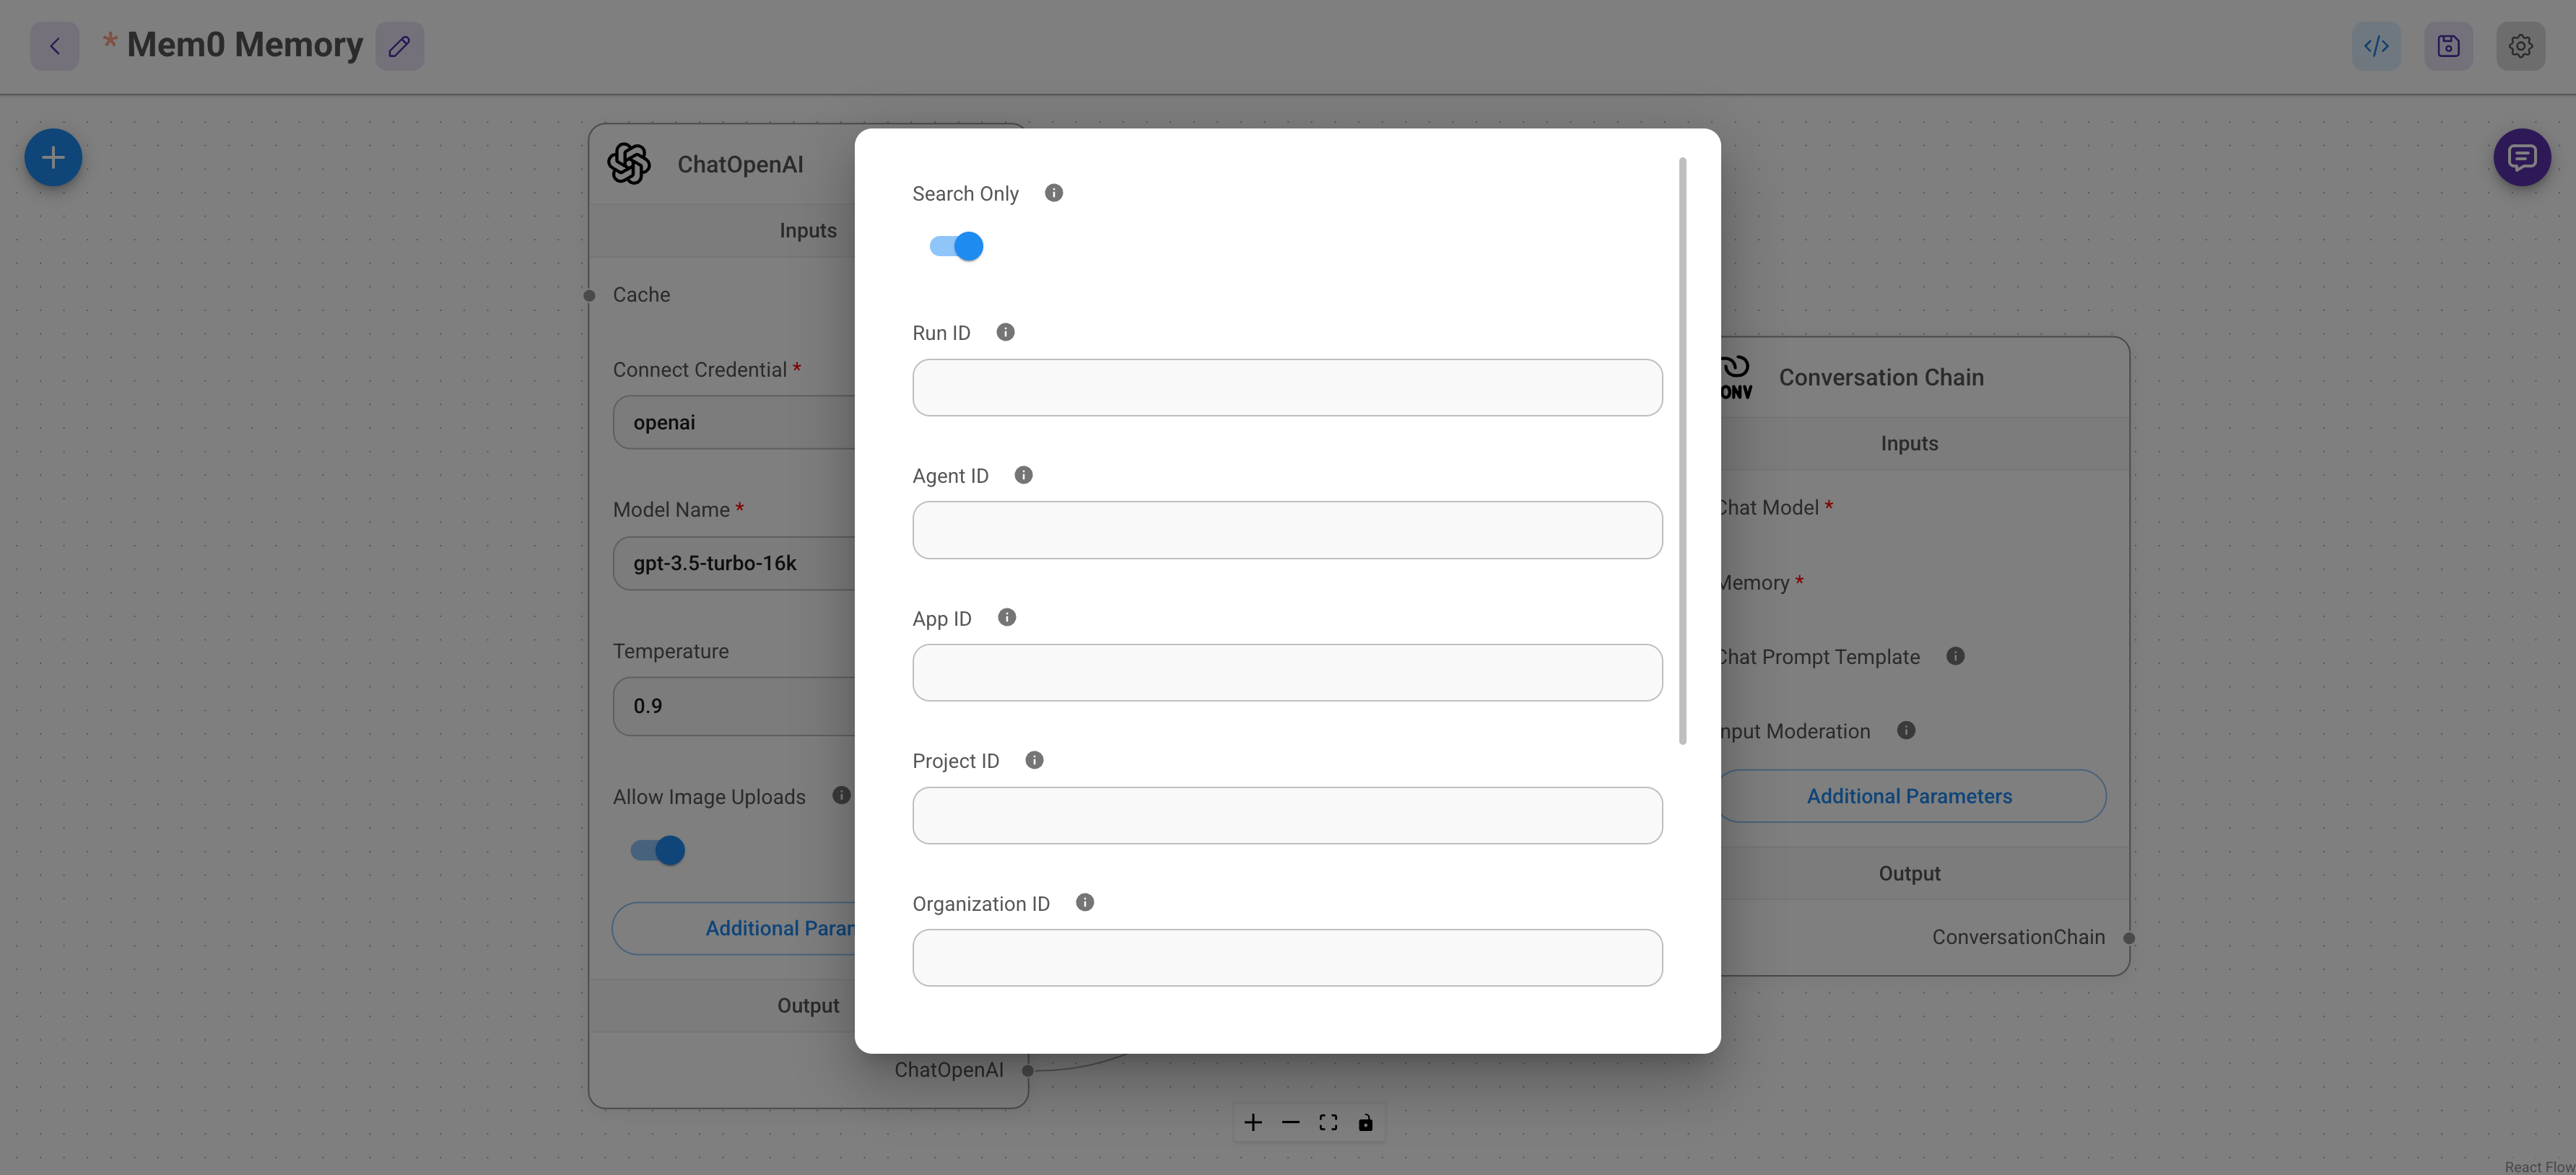This screenshot has width=2576, height=1175.
Task: Click the canvas fit view icon
Action: tap(1328, 1123)
